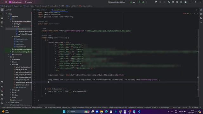203x114 pixels.
Task: Open the googleapis firebase.messaging URL link
Action: pos(108,31)
